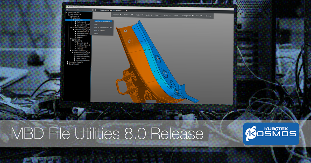Viewport: 311px width, 163px height.
Task: Expand the Axis Systems (14) tree node
Action: (x=68, y=14)
